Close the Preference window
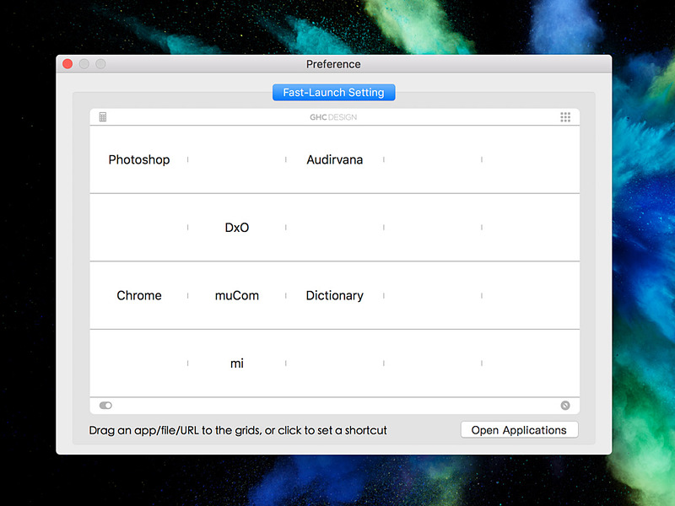 (x=67, y=64)
